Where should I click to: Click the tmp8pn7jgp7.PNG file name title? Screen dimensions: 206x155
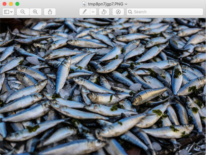[106, 4]
